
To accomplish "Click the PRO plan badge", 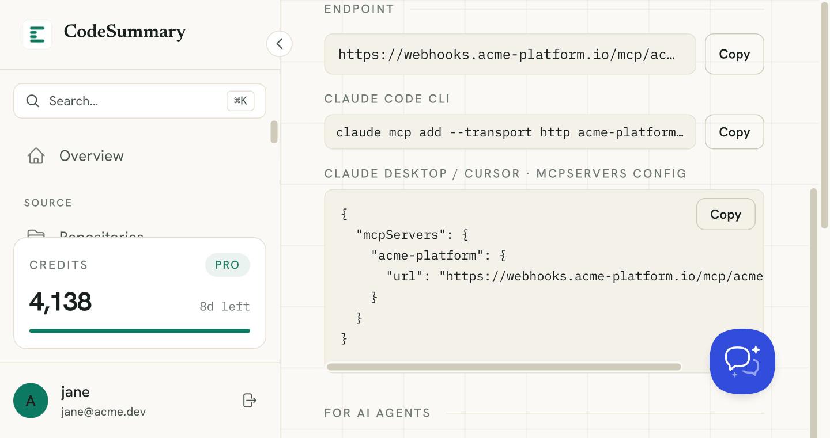I will 228,265.
